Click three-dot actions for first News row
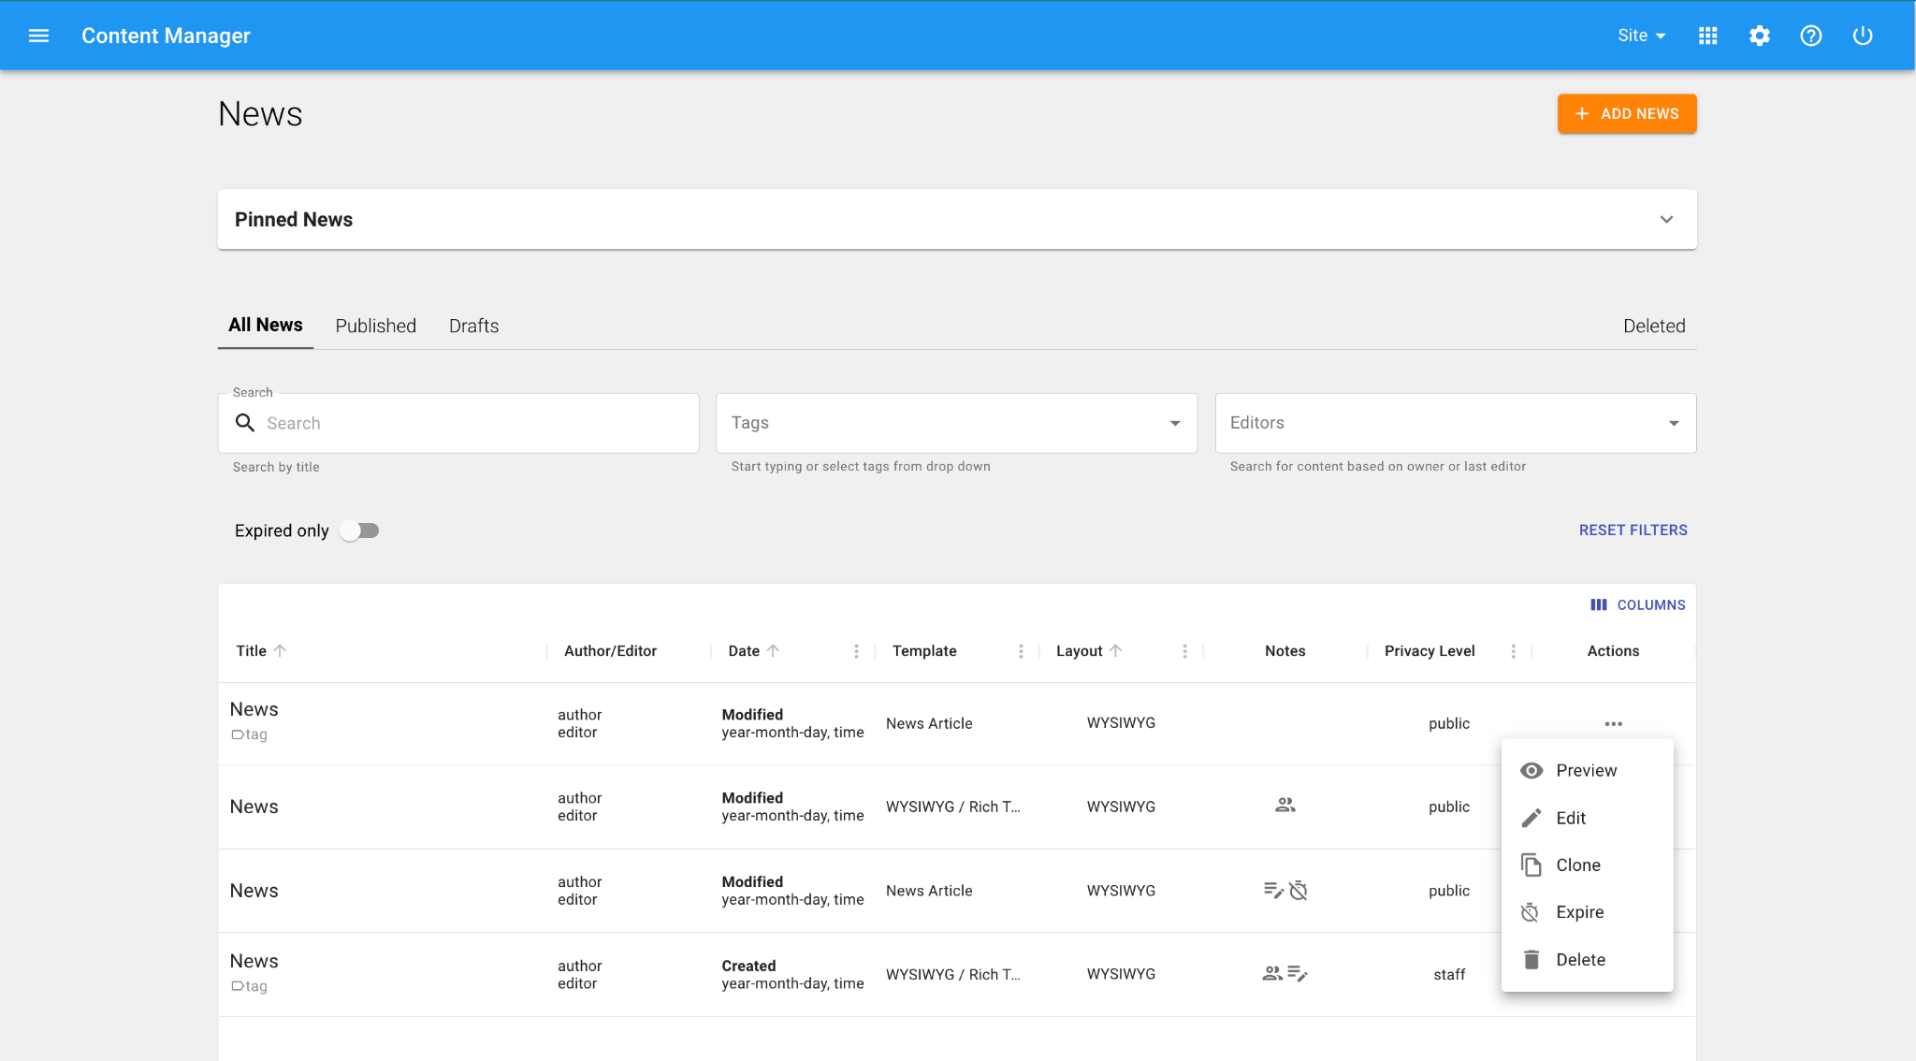Screen dimensions: 1916x1061 click(x=1613, y=723)
